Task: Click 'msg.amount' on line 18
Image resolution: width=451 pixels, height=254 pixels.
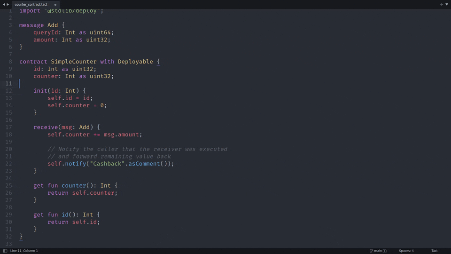Action: [121, 135]
